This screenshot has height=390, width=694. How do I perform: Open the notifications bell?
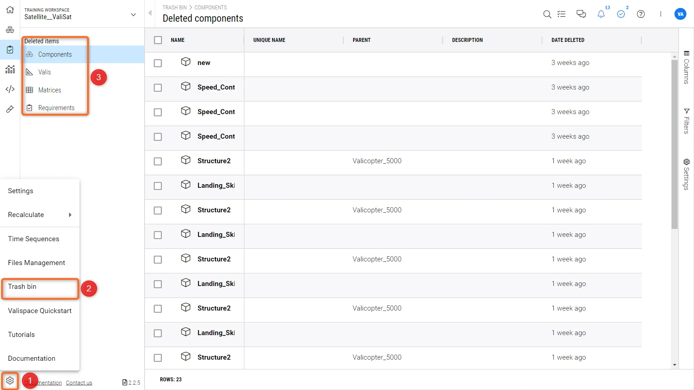601,14
